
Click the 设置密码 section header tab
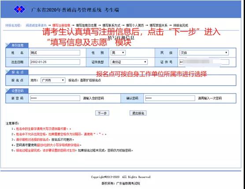(17, 91)
